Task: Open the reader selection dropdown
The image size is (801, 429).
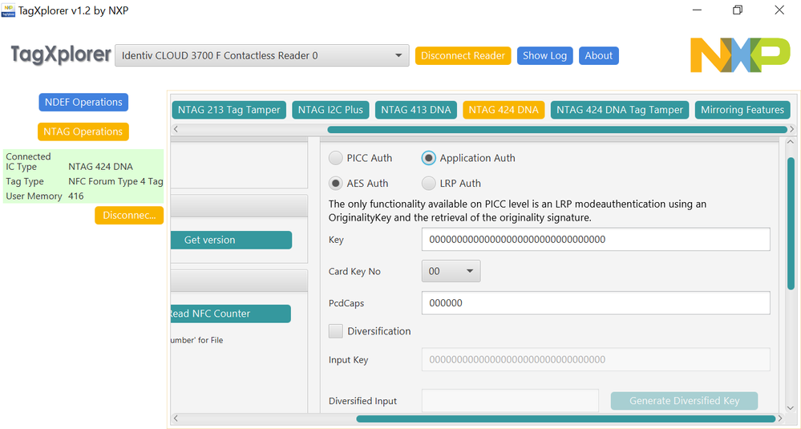Action: (x=262, y=55)
